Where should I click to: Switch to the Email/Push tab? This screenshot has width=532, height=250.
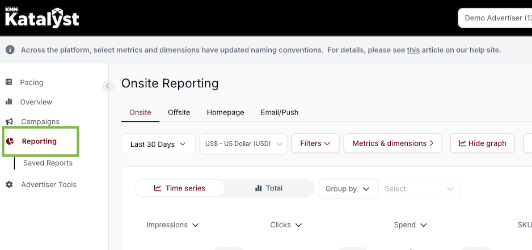pyautogui.click(x=280, y=112)
